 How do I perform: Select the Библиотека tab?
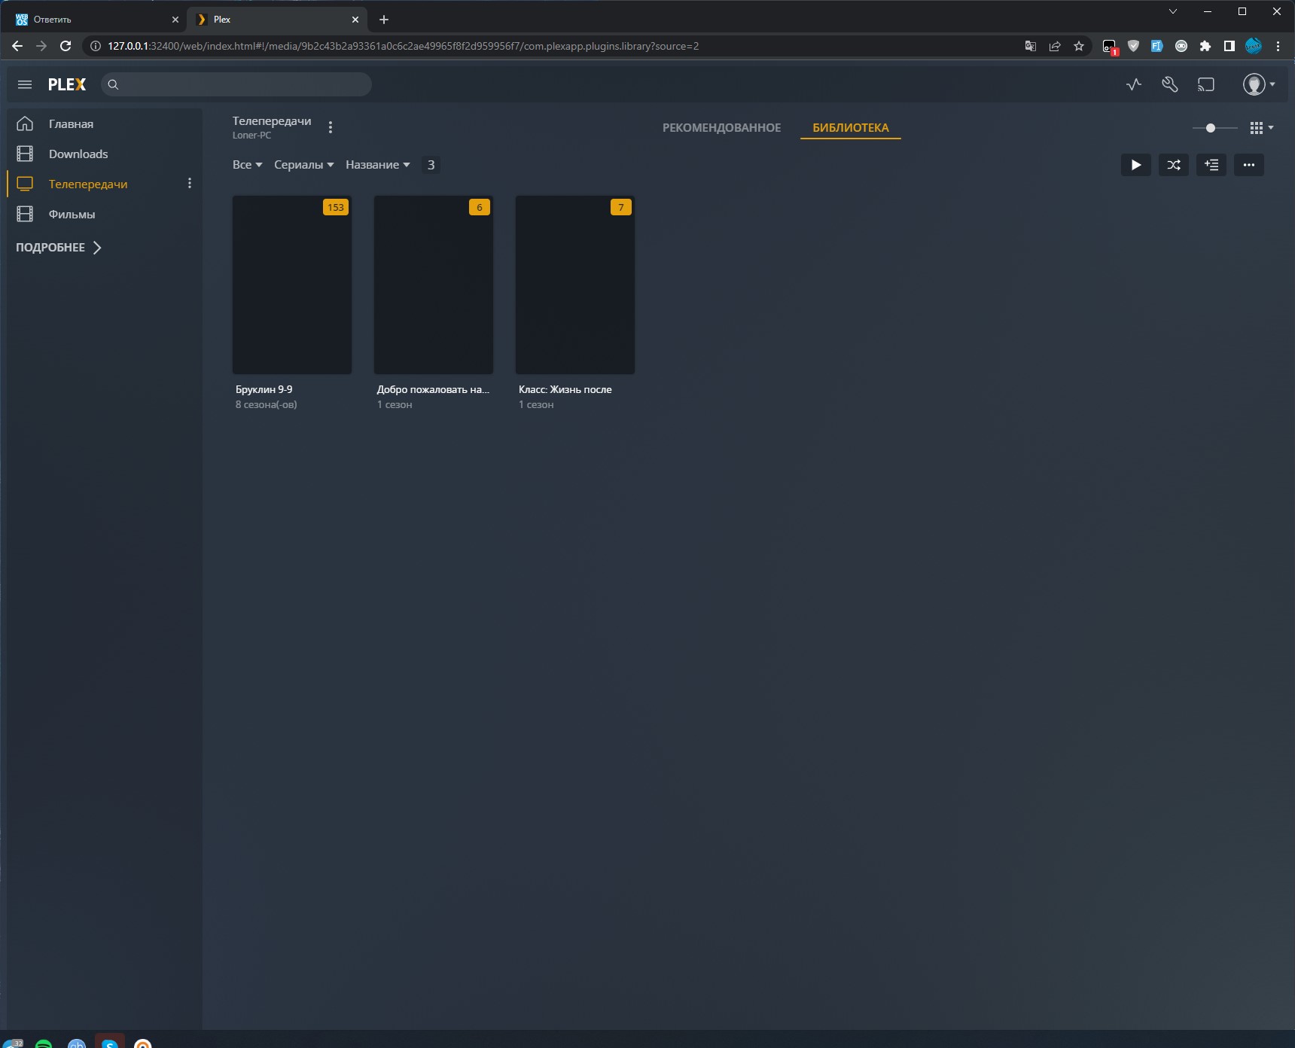tap(850, 128)
